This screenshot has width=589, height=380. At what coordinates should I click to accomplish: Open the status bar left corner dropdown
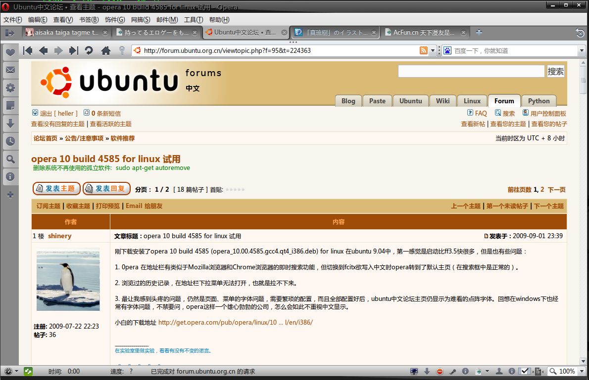coord(16,372)
